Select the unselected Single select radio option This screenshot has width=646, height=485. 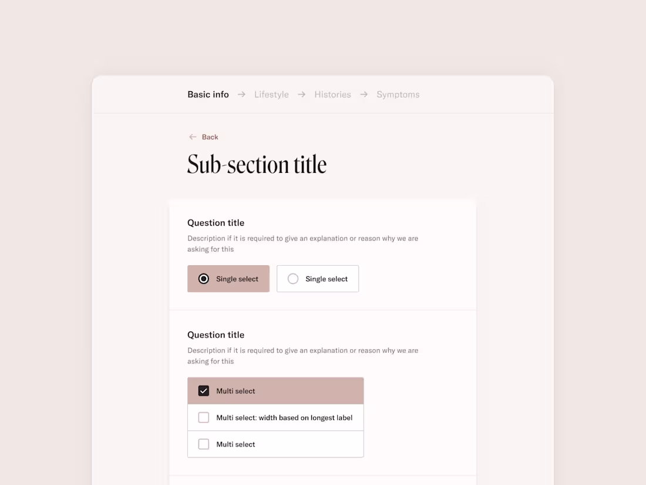point(318,278)
